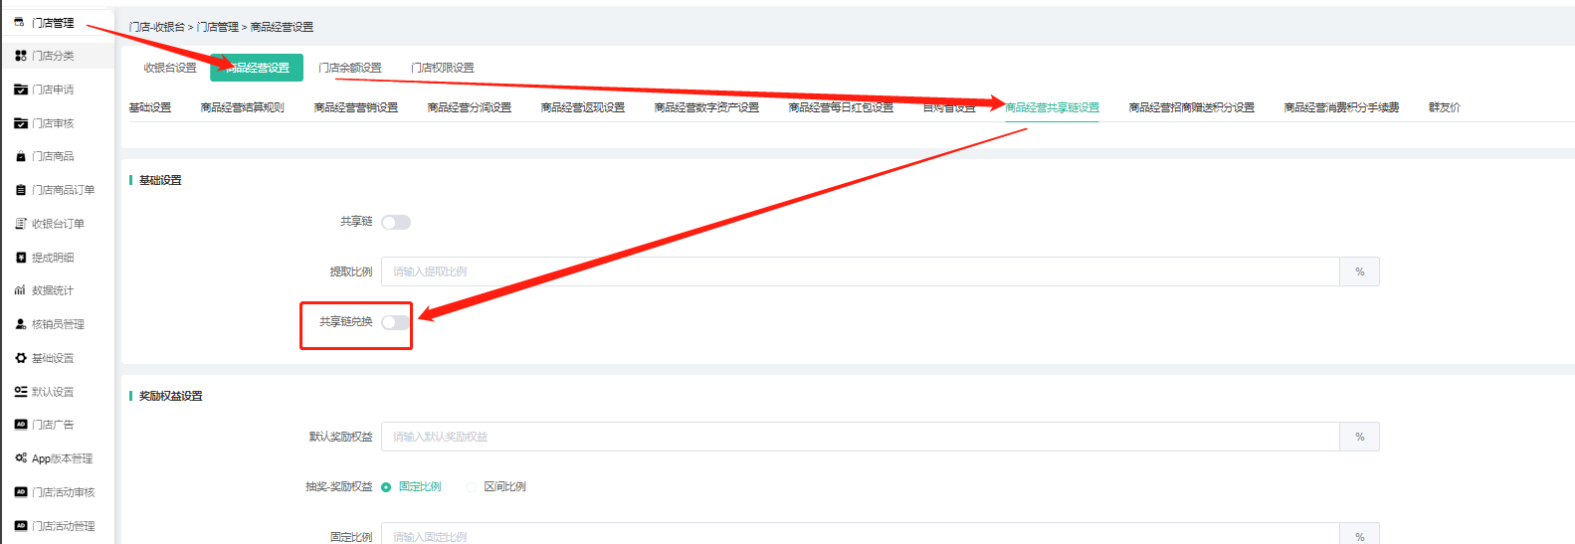
Task: Switch to the 收银台设置 tab
Action: click(170, 68)
